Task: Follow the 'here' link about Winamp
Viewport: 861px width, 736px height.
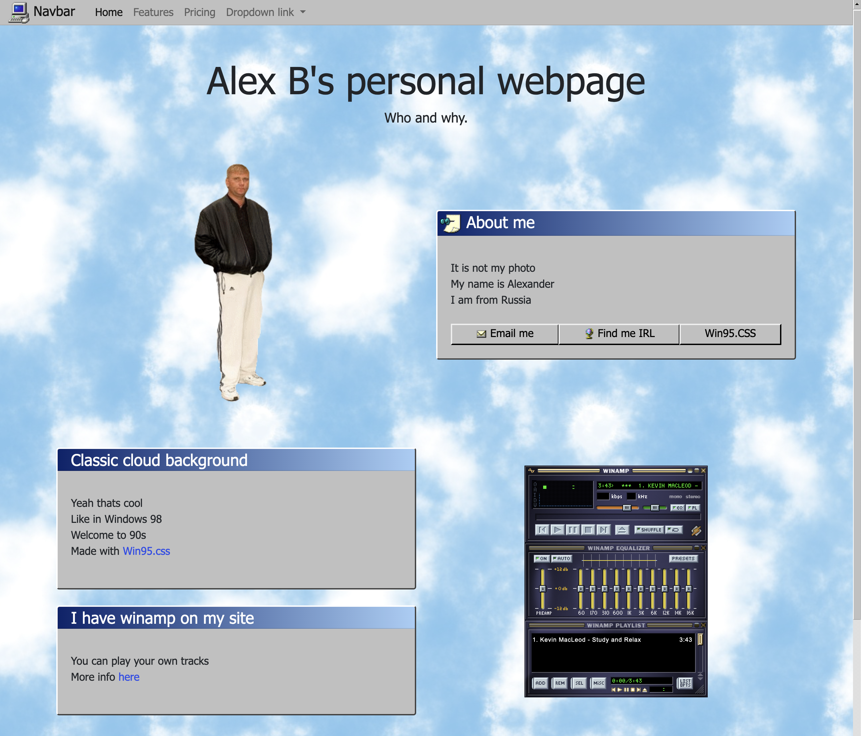Action: [x=129, y=677]
